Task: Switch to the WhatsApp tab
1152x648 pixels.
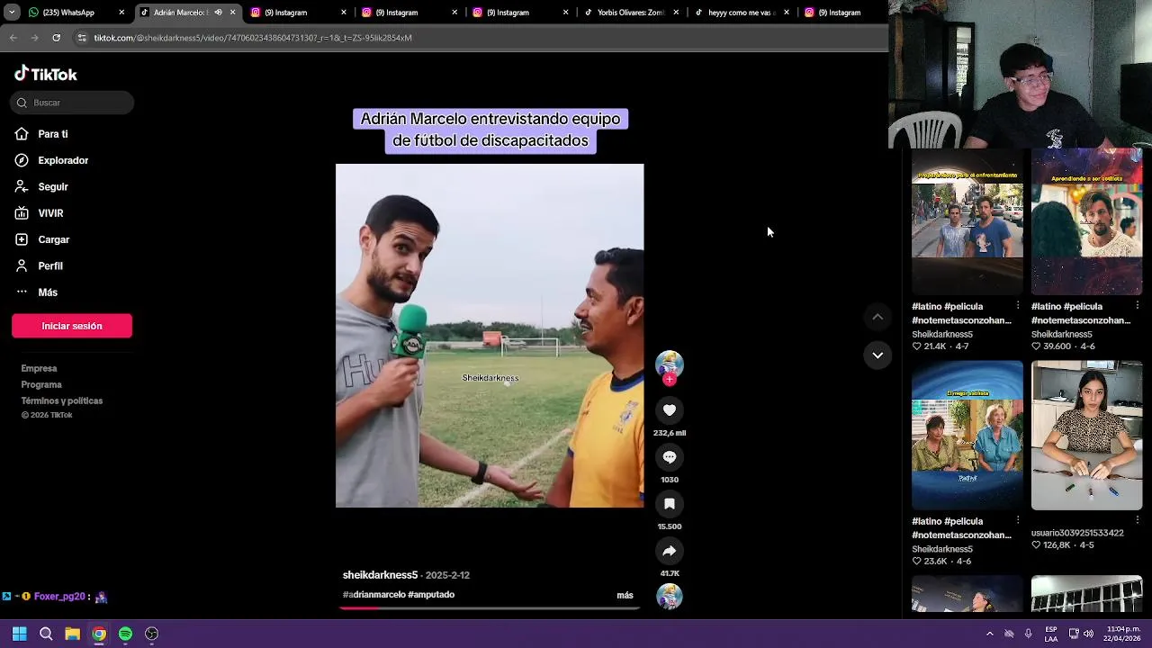Action: 76,13
